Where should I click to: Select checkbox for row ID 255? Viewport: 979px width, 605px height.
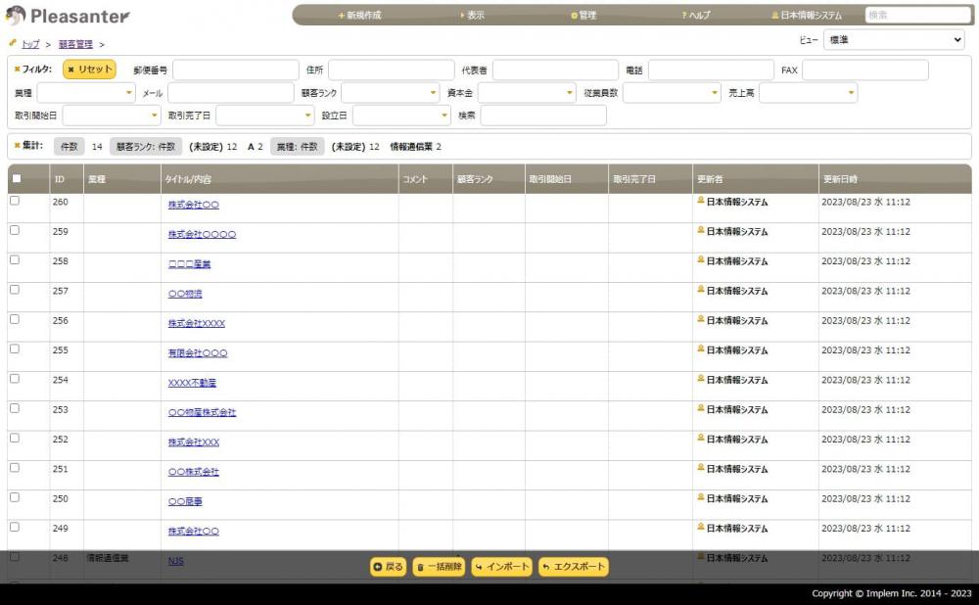[15, 349]
